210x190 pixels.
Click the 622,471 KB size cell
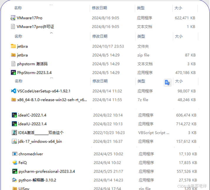coord(185,18)
